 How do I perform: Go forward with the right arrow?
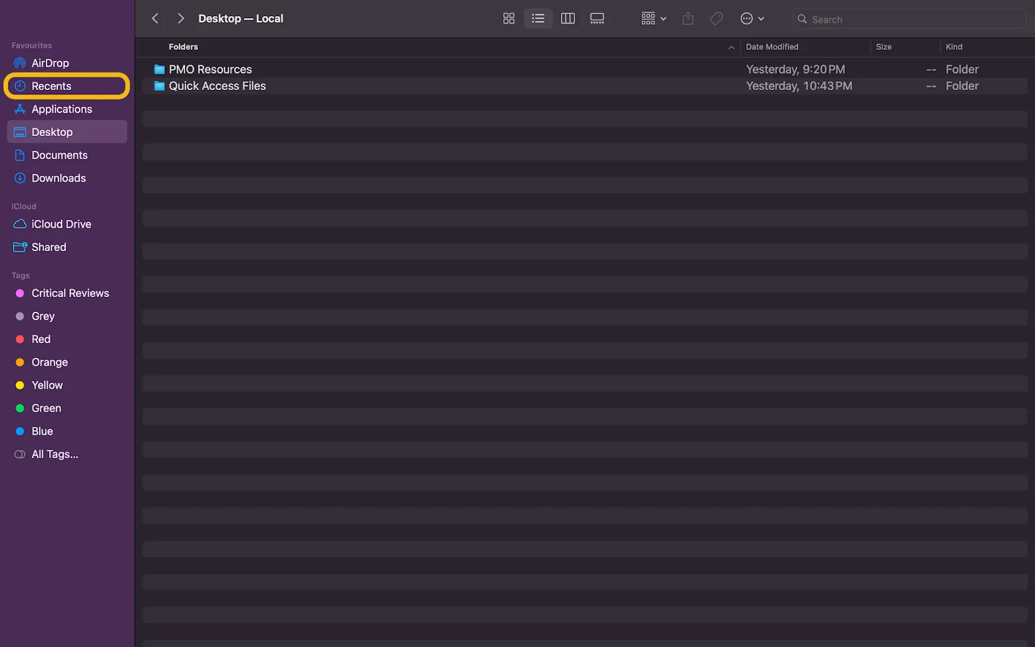coord(180,19)
